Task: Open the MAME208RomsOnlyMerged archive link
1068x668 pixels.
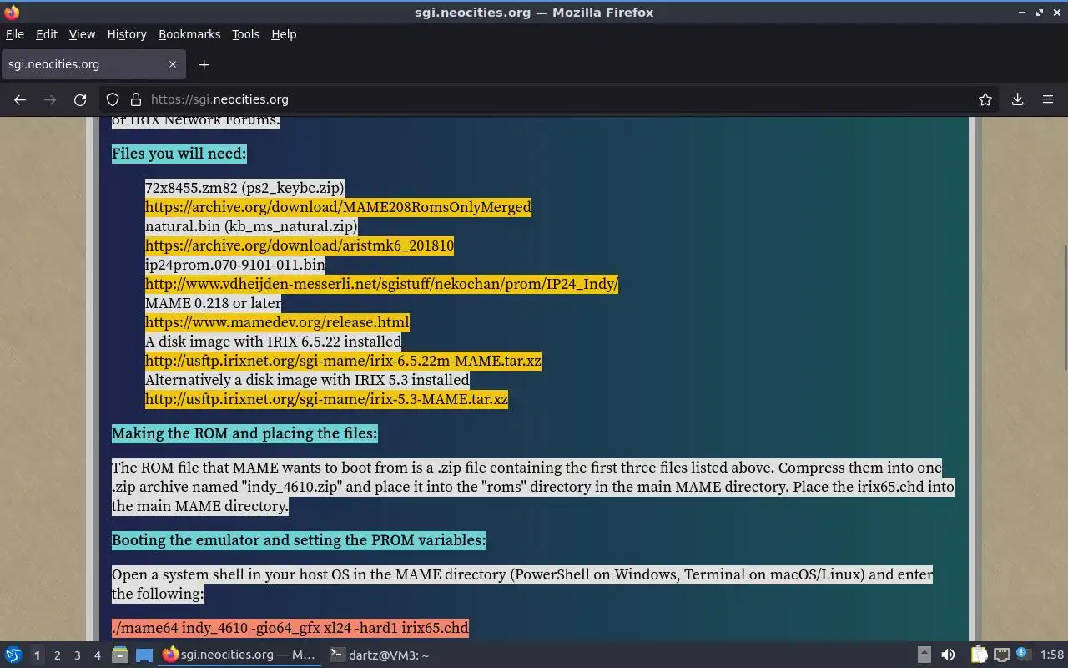Action: click(x=338, y=207)
